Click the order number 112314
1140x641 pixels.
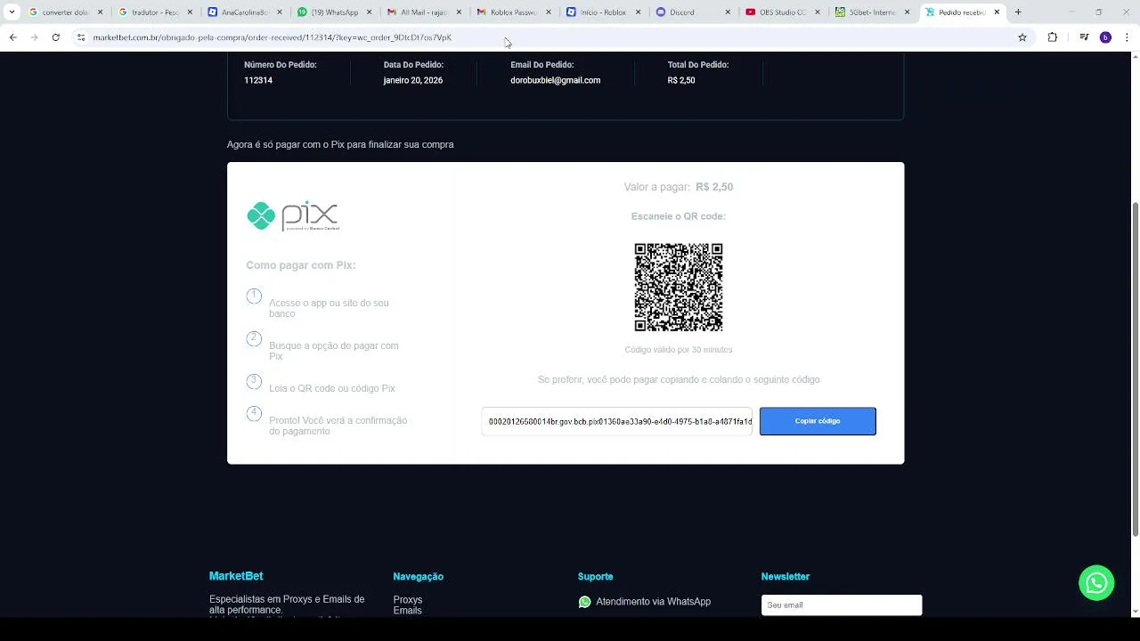258,80
